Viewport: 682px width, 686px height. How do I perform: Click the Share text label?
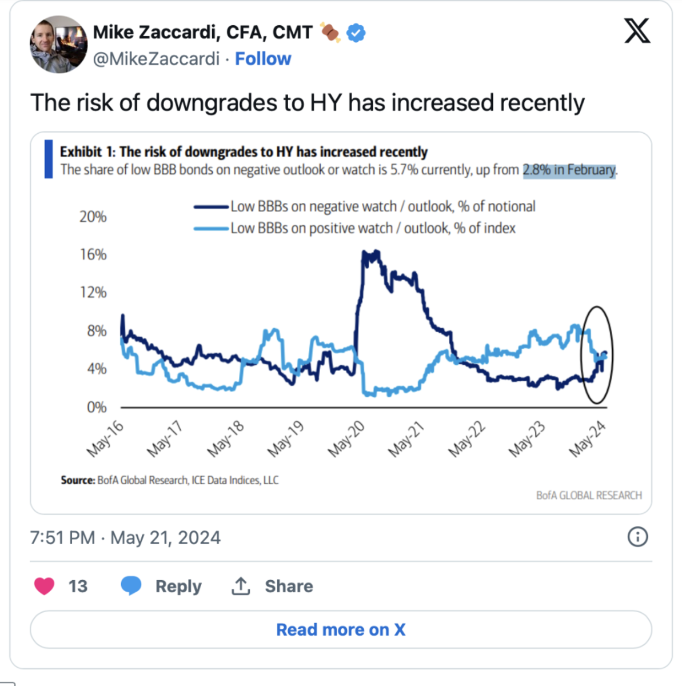(289, 587)
